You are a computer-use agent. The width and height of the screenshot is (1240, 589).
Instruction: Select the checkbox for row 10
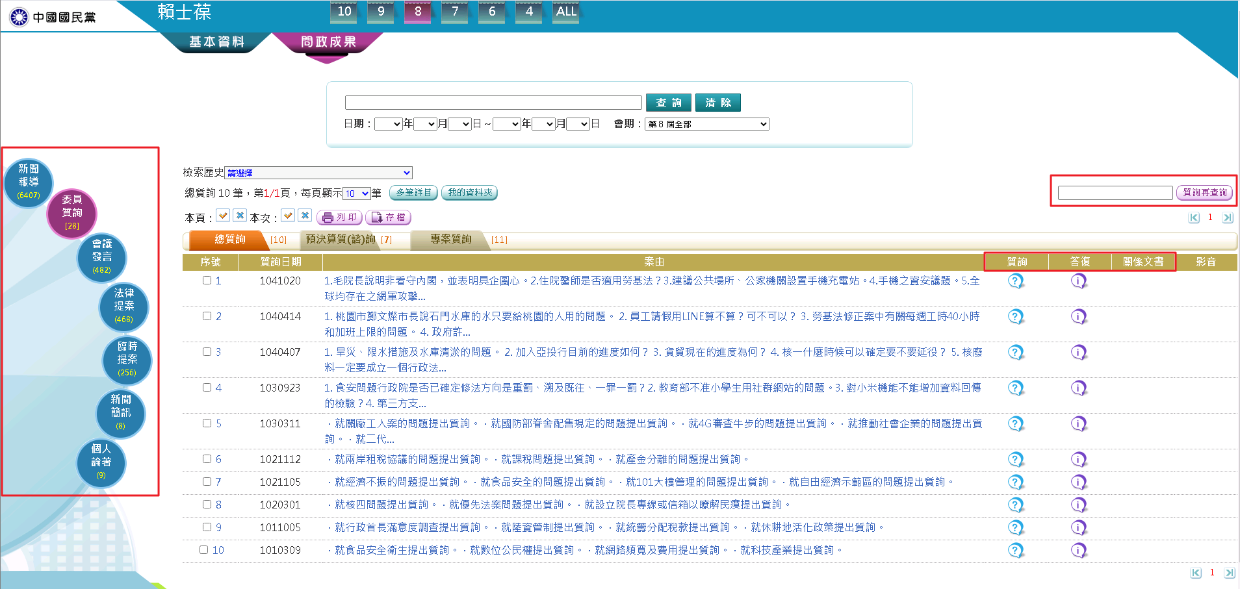click(x=203, y=550)
